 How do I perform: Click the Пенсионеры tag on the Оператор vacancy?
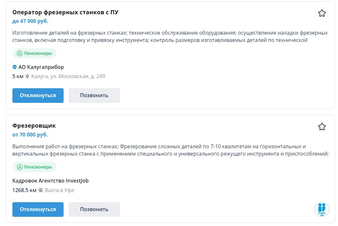(x=34, y=53)
